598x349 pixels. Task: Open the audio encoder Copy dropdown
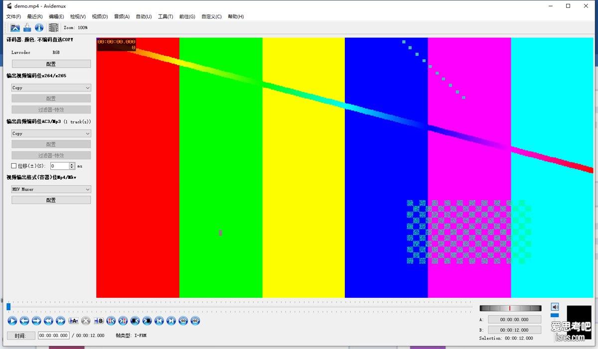pyautogui.click(x=51, y=133)
